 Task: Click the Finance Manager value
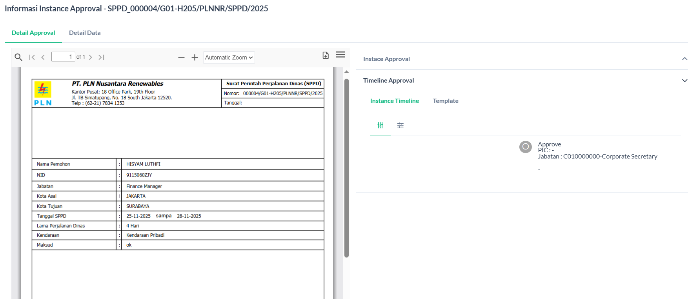click(x=144, y=186)
